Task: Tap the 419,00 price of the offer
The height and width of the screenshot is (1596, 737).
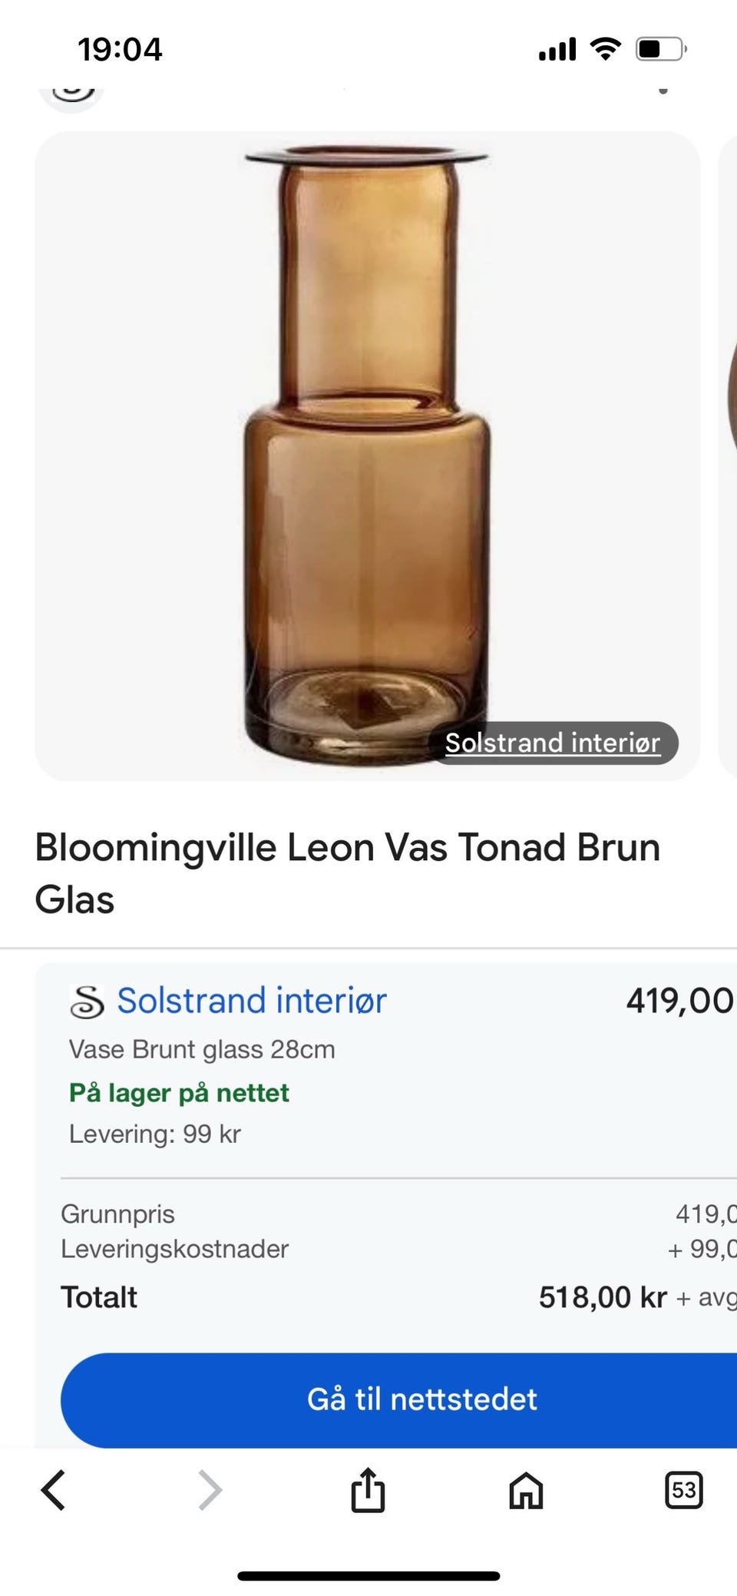Action: coord(680,1001)
